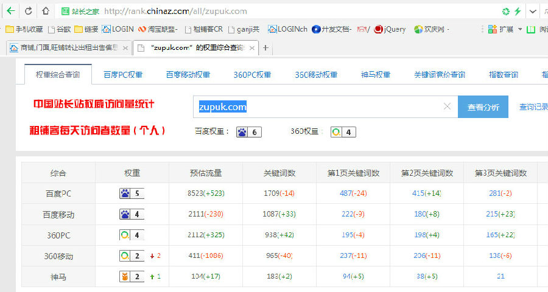
Task: Click the 百度PC row label
Action: pos(58,193)
